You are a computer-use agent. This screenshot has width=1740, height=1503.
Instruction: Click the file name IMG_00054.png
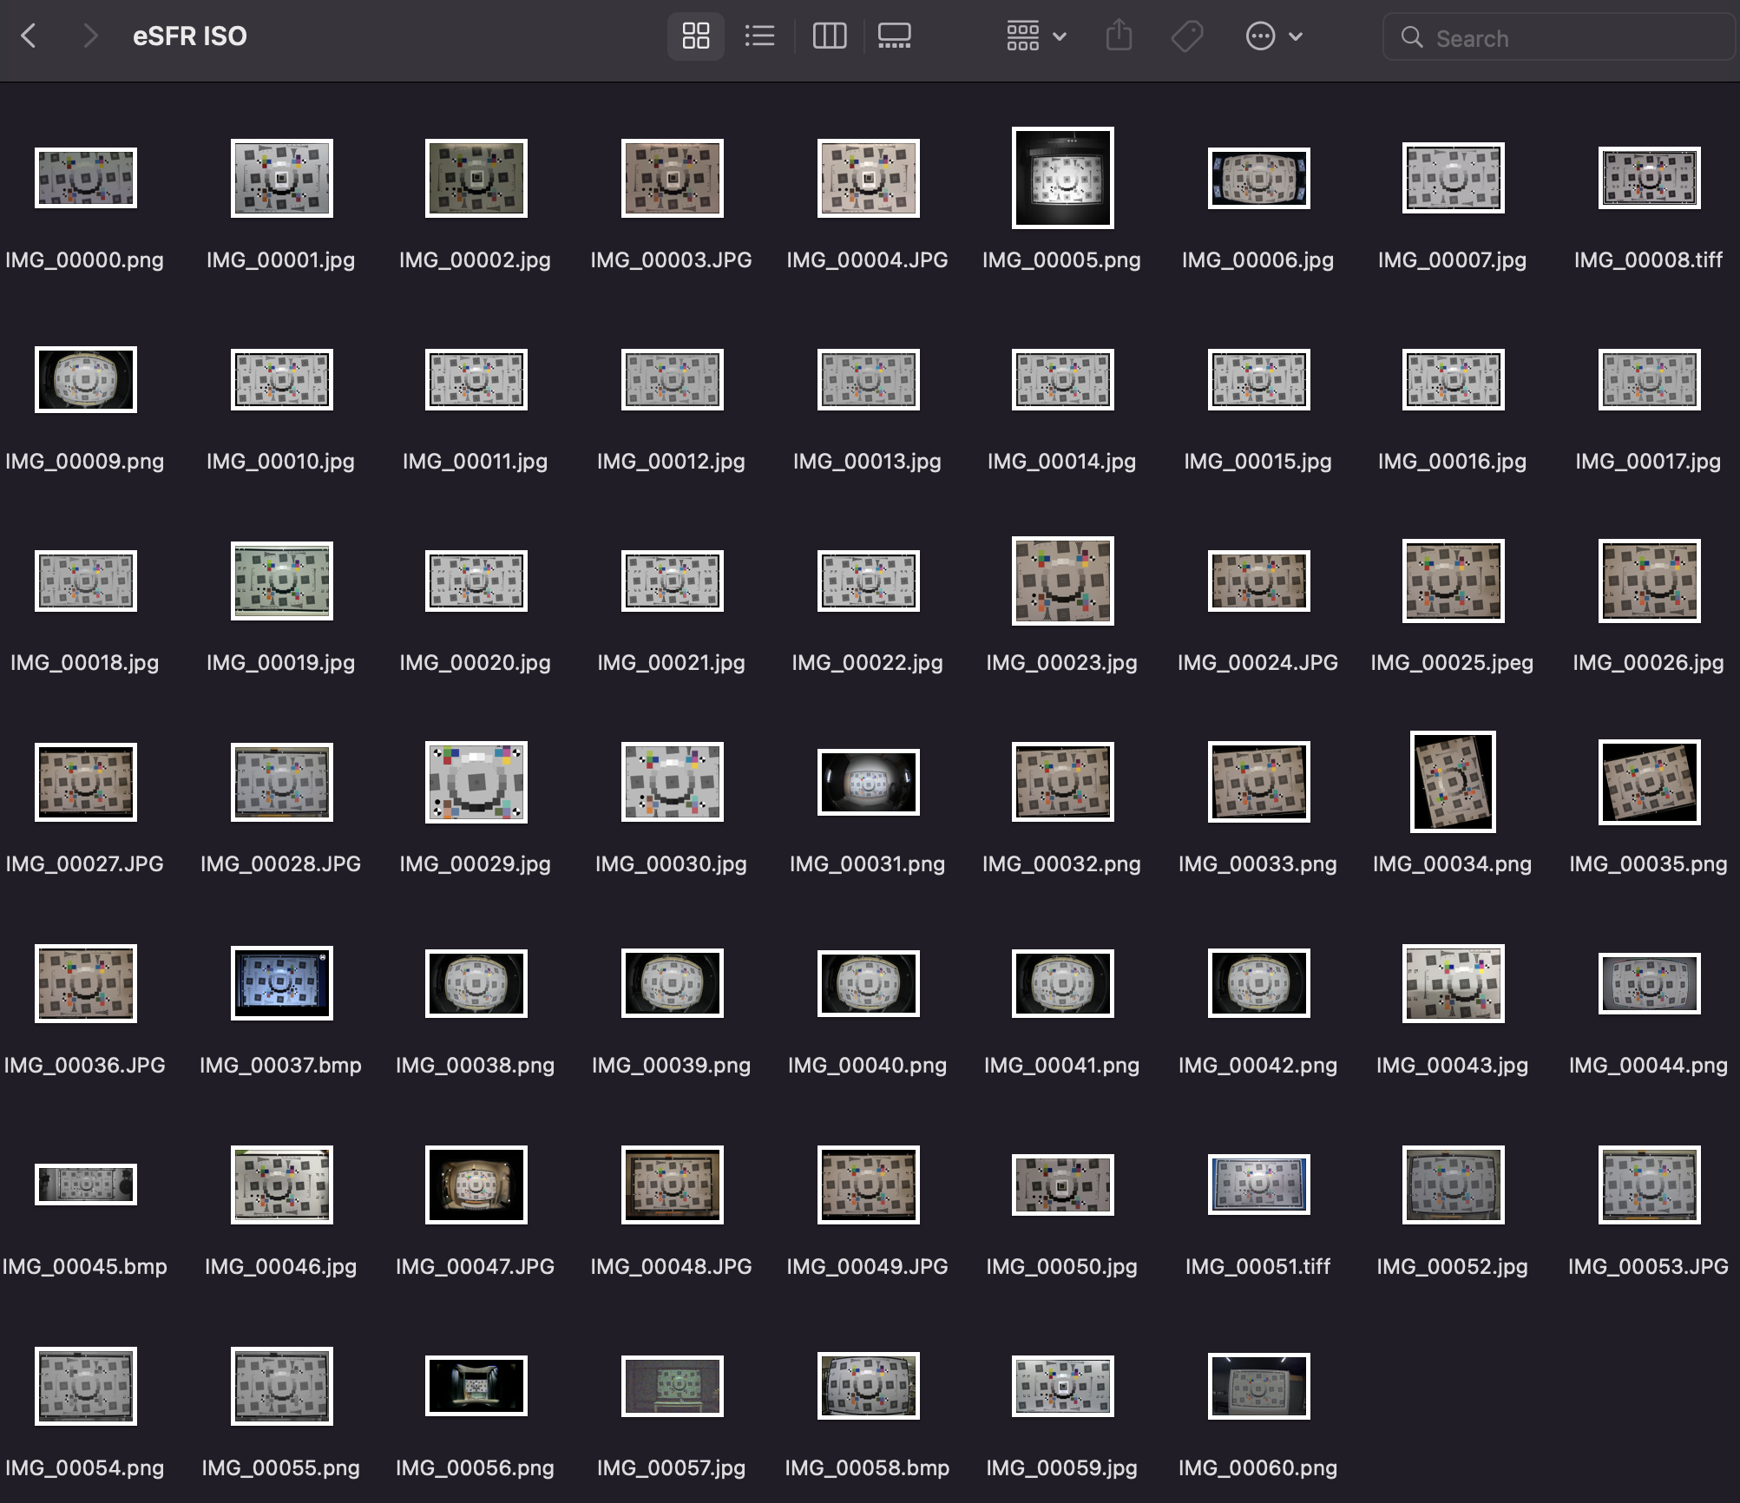(x=85, y=1468)
